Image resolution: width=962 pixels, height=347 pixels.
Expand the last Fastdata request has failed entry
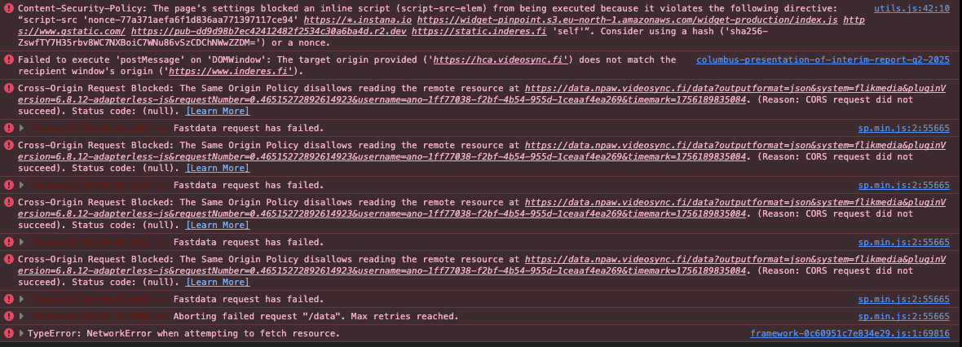(x=22, y=299)
